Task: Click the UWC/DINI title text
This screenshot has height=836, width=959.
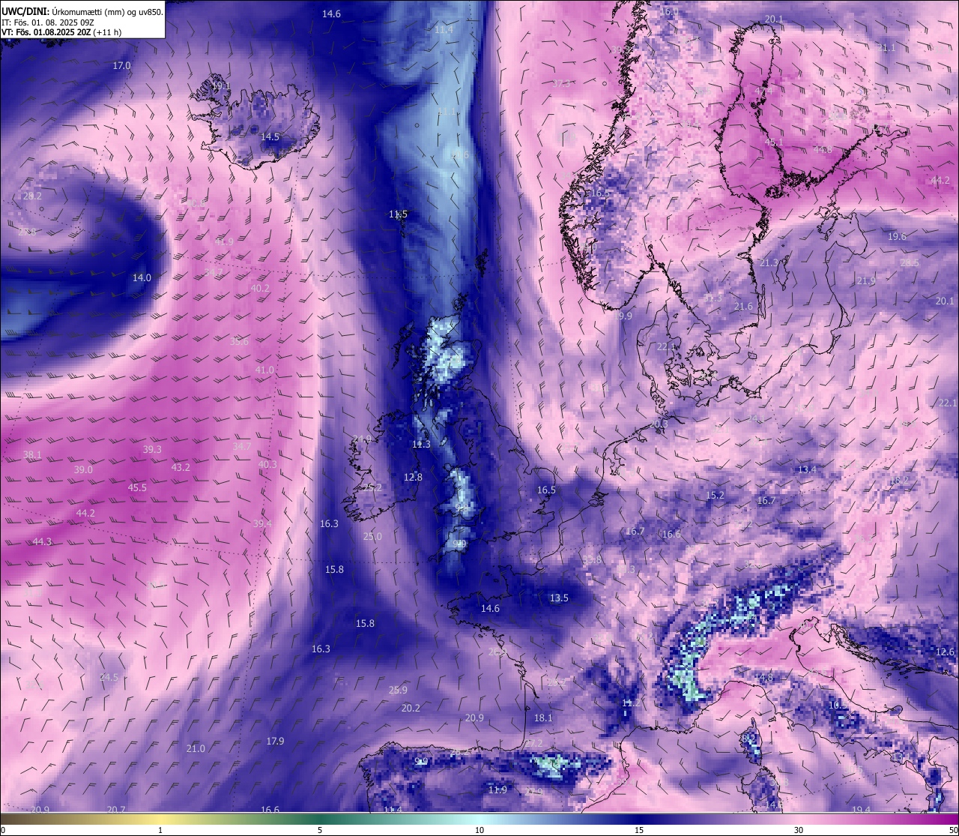Action: tap(25, 12)
